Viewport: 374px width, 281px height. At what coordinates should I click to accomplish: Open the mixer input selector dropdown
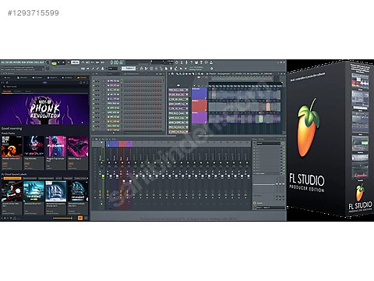tap(268, 144)
